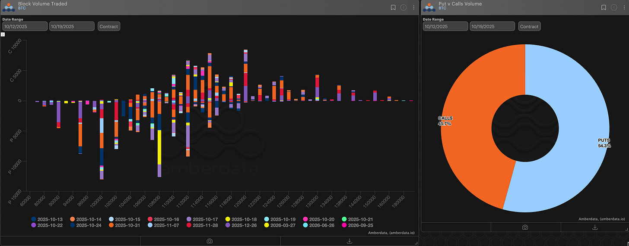Toggle 2025-10-13 series in legend
The height and width of the screenshot is (246, 629).
48,219
